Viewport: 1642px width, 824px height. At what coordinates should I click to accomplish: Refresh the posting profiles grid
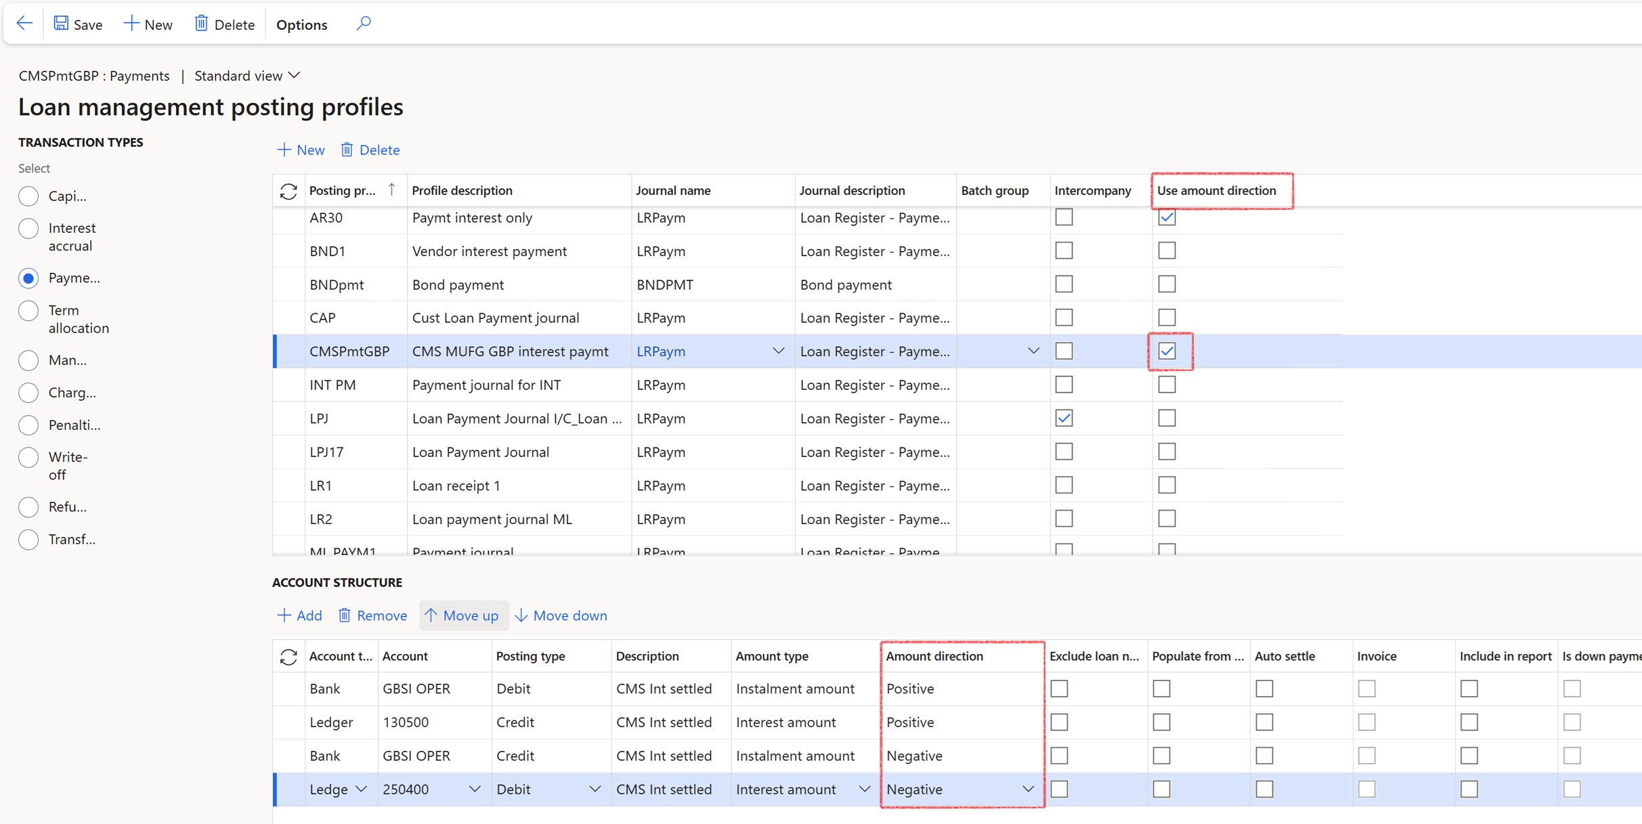click(288, 192)
